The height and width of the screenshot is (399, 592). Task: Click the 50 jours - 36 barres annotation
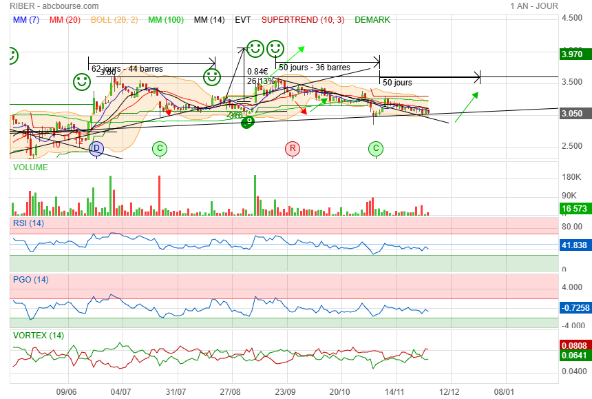click(314, 68)
